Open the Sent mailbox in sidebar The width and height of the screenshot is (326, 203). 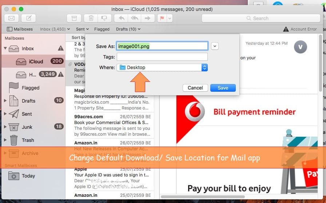pos(27,114)
